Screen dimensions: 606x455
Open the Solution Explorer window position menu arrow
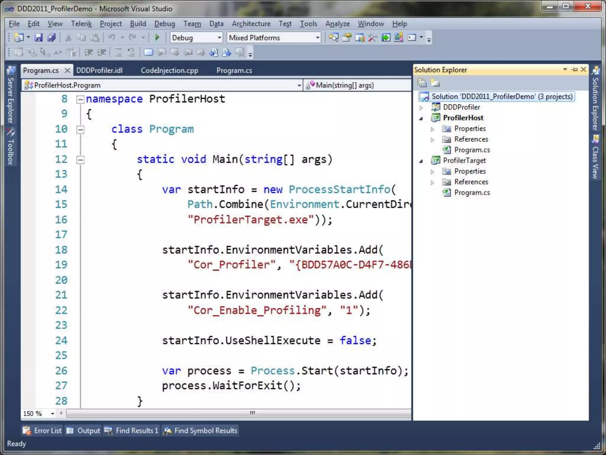[x=565, y=69]
